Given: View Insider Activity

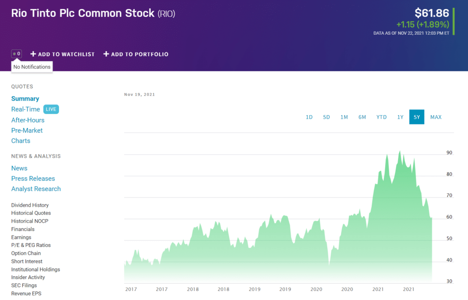Looking at the screenshot, I should point(28,277).
